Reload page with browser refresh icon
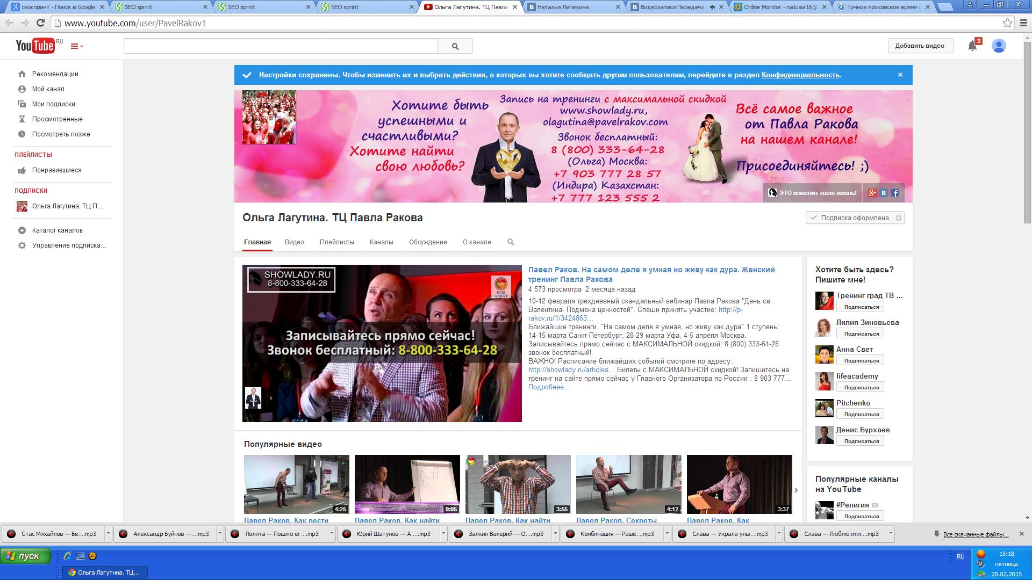The image size is (1032, 580). click(40, 23)
